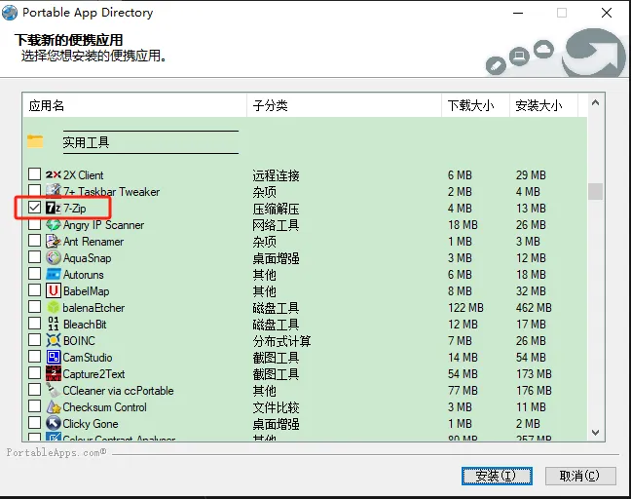Click the Portable App Directory title icon
Image resolution: width=631 pixels, height=499 pixels.
(x=10, y=13)
